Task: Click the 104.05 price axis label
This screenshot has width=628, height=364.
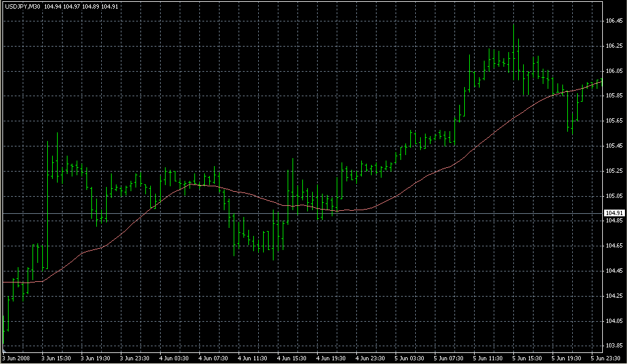Action: [x=614, y=321]
